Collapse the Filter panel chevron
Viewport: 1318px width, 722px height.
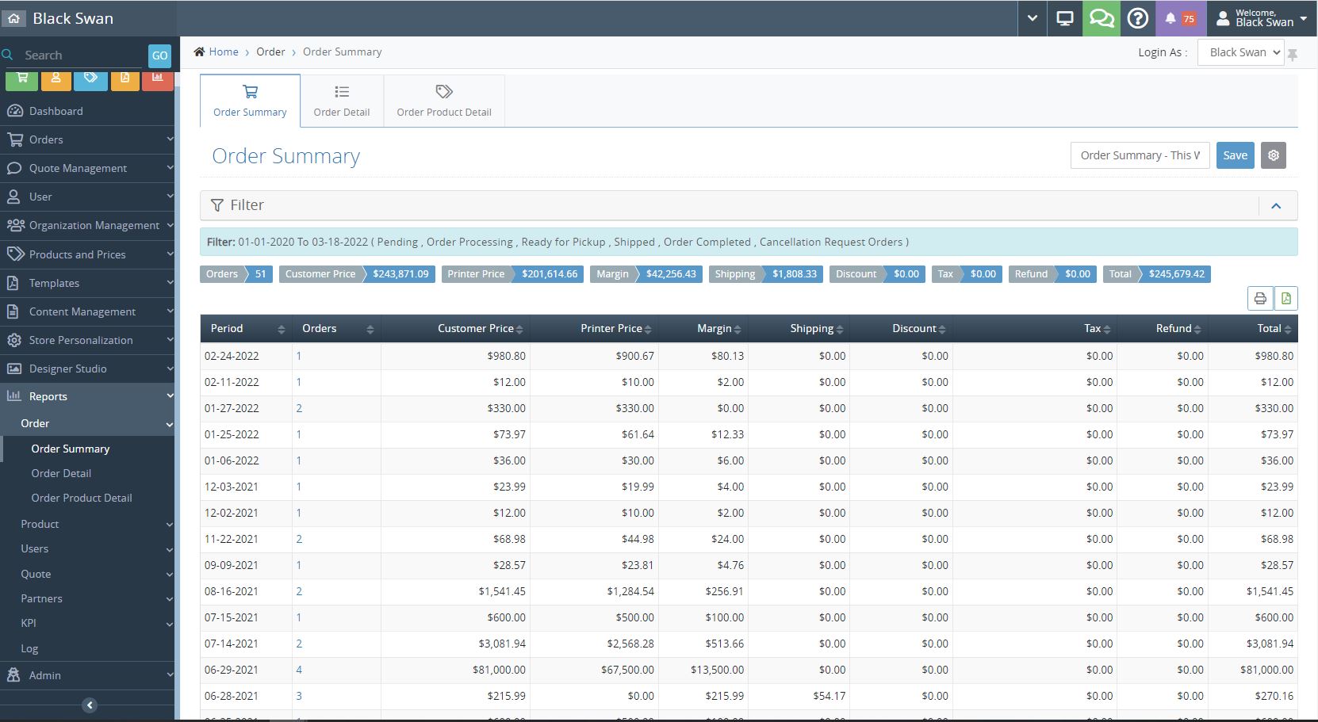(1276, 205)
